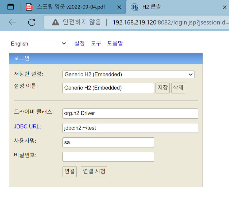
Task: Click the not-secure warning triangle icon
Action: click(x=56, y=22)
